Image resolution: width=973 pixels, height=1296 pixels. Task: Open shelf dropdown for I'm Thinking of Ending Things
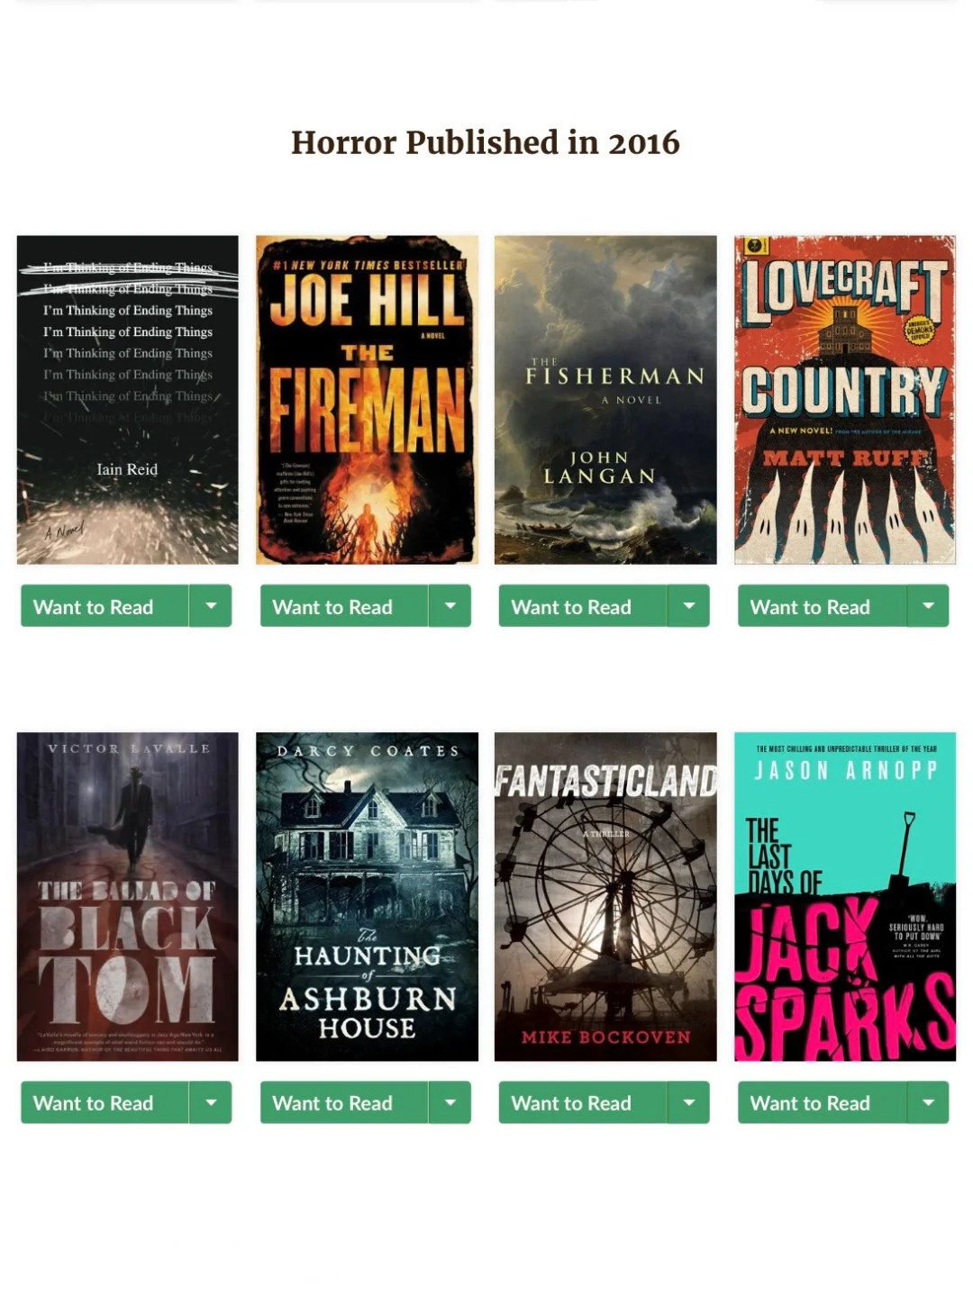click(211, 606)
